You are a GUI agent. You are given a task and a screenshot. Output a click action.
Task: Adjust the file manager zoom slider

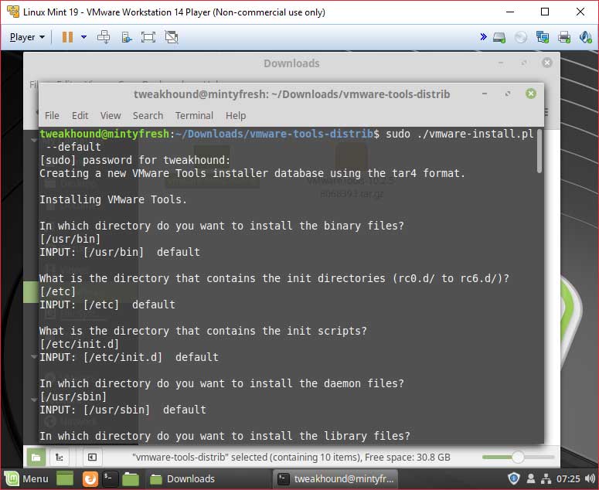[517, 457]
